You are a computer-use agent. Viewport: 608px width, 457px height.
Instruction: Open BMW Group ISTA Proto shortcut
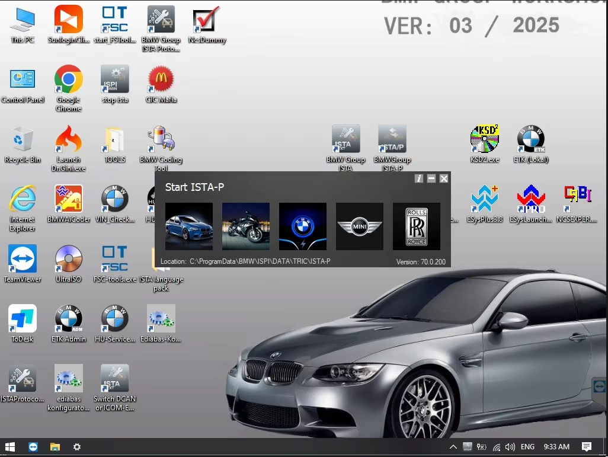(x=161, y=28)
